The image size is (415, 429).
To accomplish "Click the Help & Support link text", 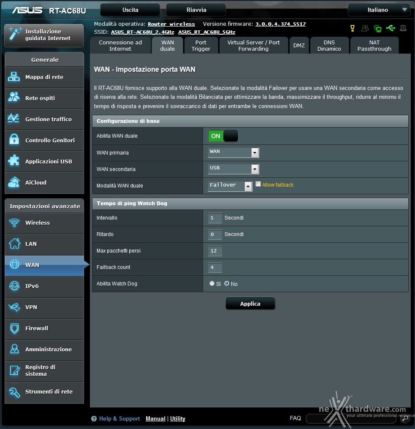I will [119, 418].
